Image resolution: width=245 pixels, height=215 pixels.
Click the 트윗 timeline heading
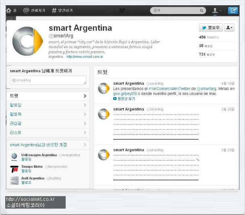[102, 72]
